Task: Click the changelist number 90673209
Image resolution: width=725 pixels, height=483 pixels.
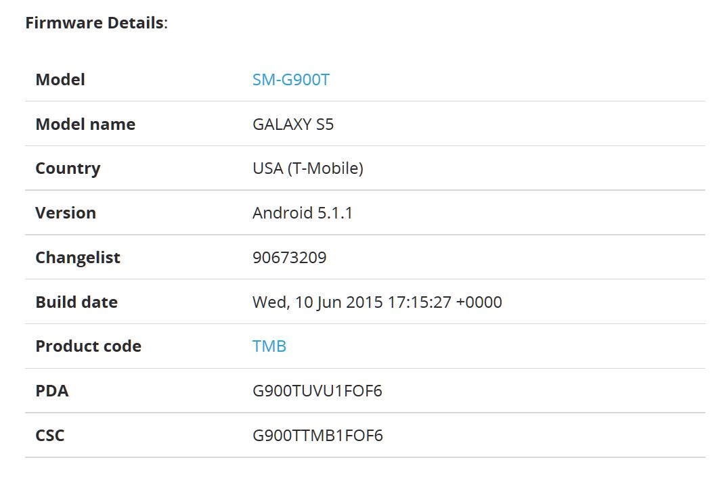Action: (x=290, y=258)
